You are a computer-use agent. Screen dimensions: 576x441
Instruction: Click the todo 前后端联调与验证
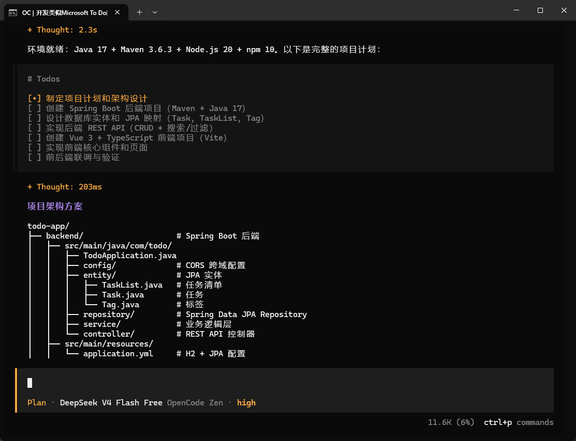click(73, 157)
